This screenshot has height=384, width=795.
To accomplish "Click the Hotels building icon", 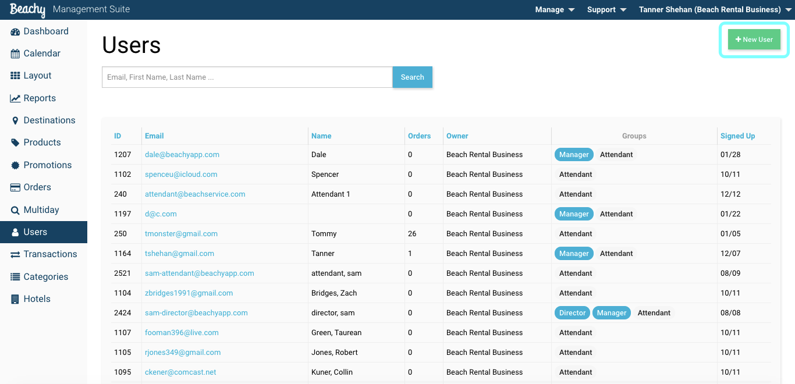I will [x=15, y=299].
